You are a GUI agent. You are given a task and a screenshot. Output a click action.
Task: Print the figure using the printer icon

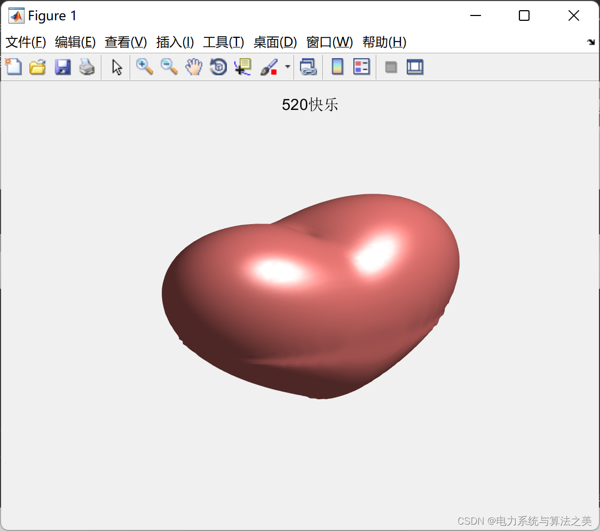(87, 67)
